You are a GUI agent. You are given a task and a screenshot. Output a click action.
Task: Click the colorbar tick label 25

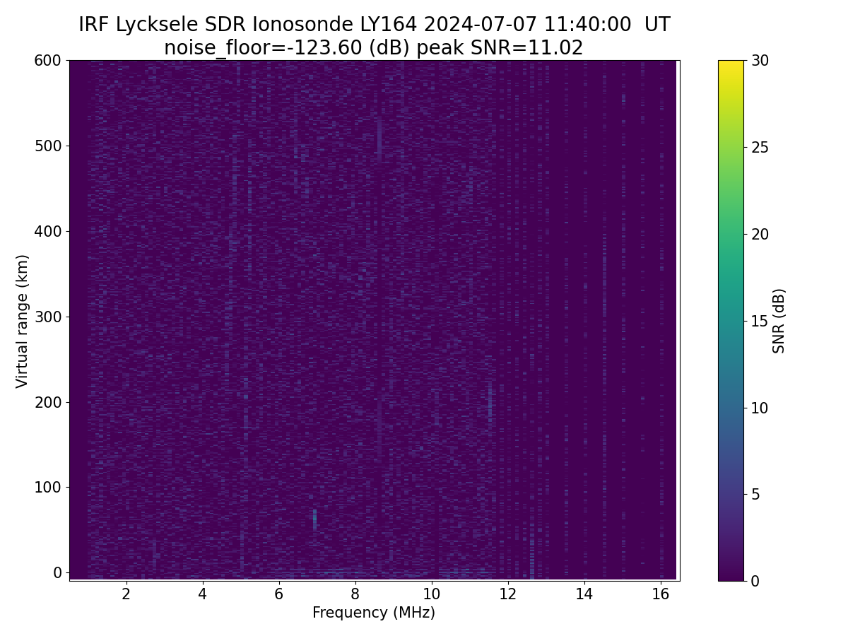pos(759,148)
